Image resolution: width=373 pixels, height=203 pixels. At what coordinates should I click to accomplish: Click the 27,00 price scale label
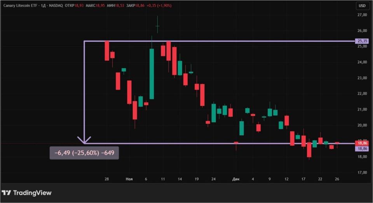362,15
